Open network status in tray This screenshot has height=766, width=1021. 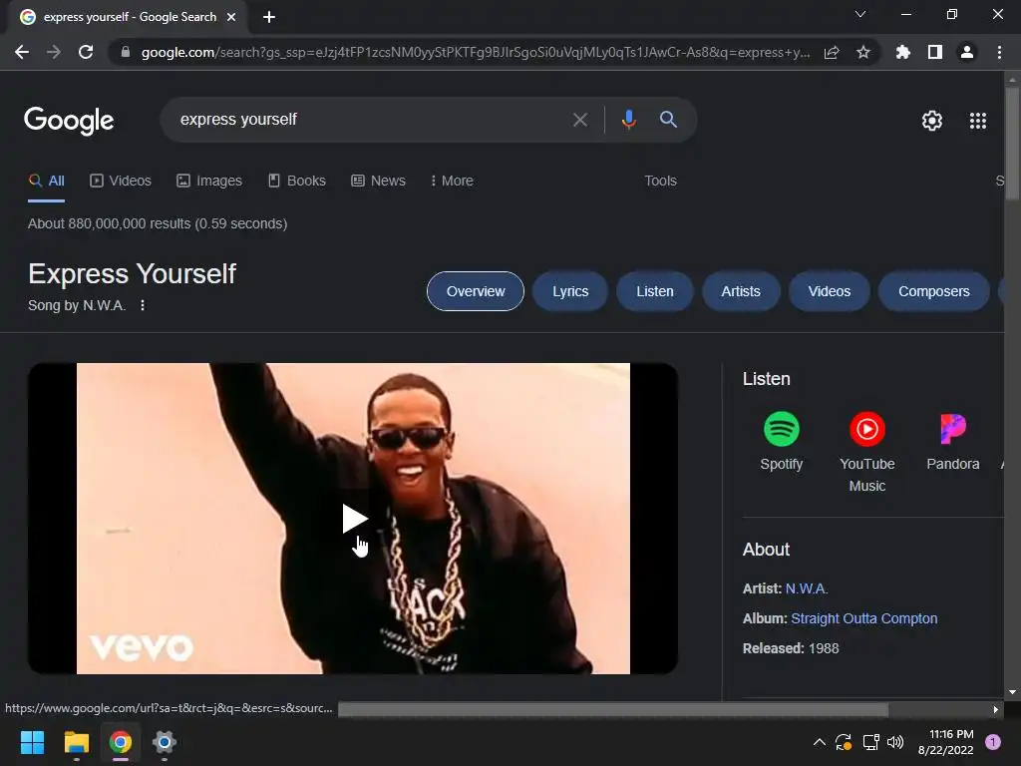(870, 742)
